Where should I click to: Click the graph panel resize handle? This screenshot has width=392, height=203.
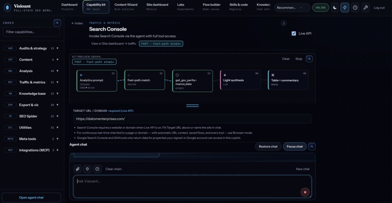tap(193, 106)
